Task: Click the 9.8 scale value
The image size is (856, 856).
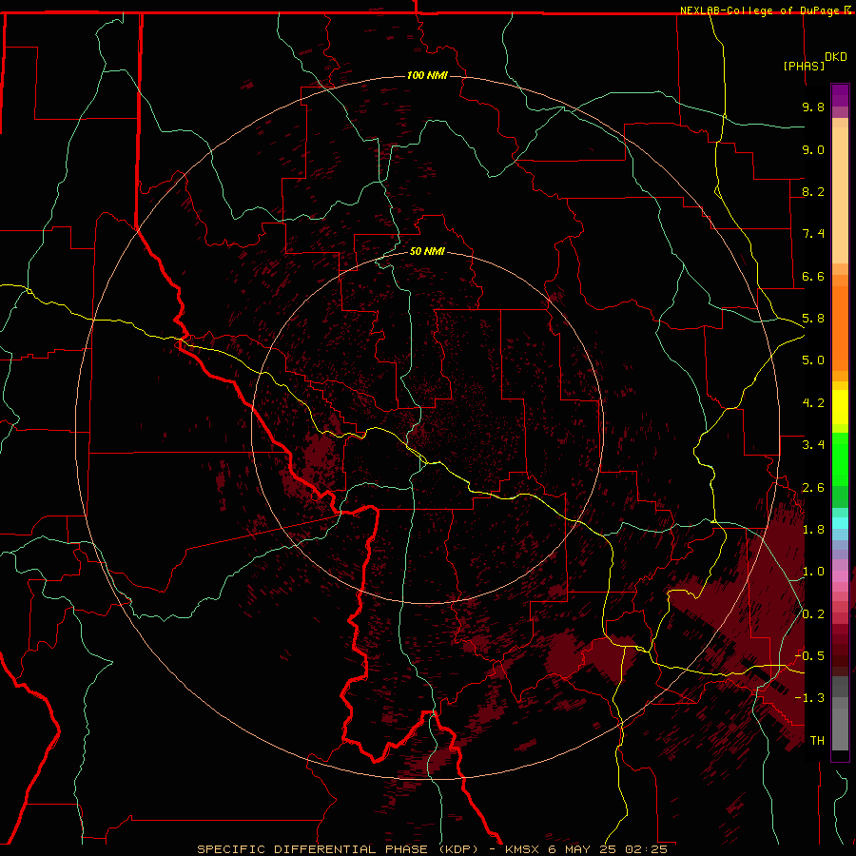Action: [x=813, y=107]
